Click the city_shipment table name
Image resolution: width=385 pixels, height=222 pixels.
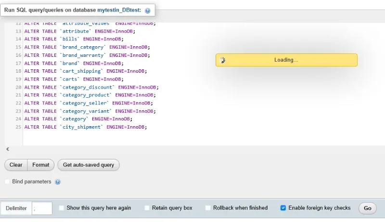point(81,127)
